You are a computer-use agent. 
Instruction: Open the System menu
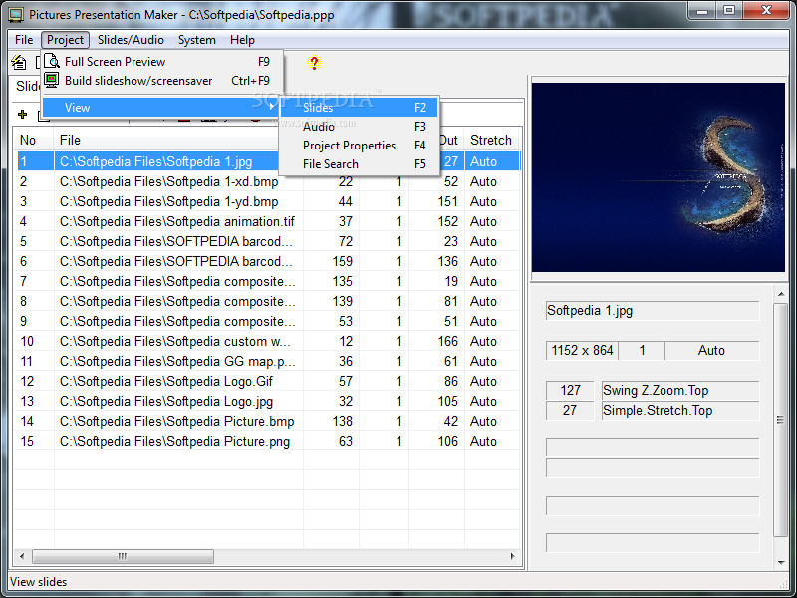196,40
